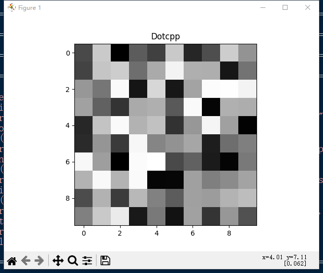Screen dimensions: 323x273
Task: Click the heatmap cell at column 2, row 0
Action: 120,53
